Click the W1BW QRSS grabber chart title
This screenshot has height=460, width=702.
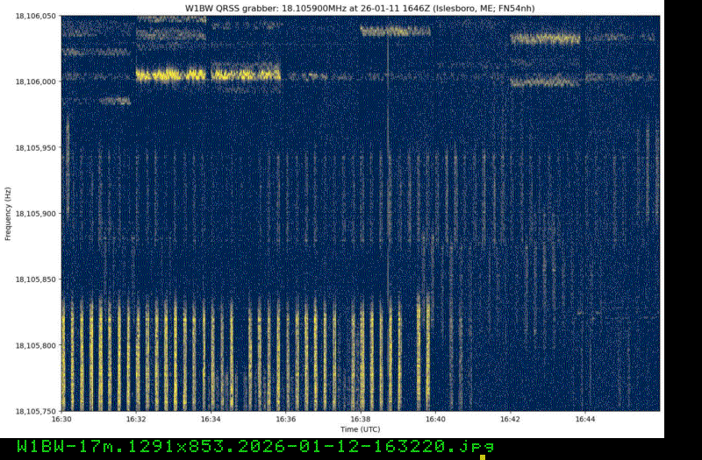point(360,8)
